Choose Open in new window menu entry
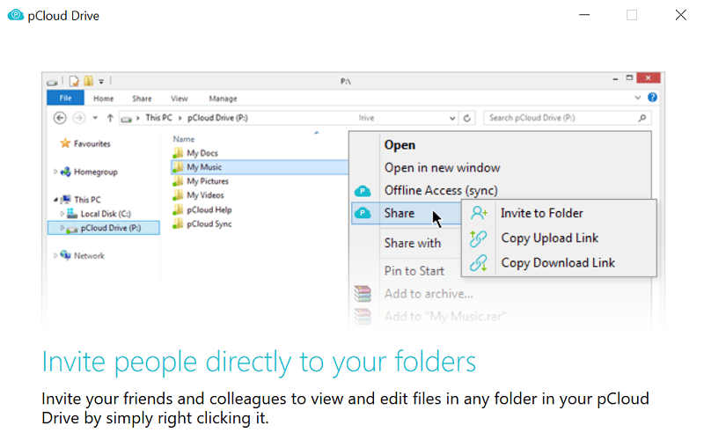 442,167
